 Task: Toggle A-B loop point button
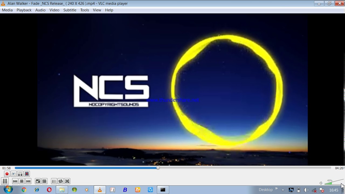(x=20, y=174)
